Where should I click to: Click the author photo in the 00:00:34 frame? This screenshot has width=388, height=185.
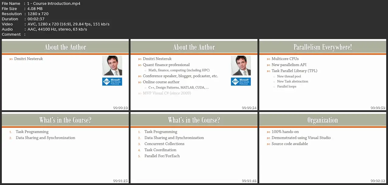point(241,65)
